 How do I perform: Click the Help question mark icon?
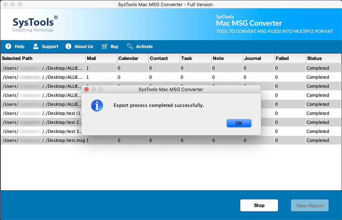coord(8,46)
